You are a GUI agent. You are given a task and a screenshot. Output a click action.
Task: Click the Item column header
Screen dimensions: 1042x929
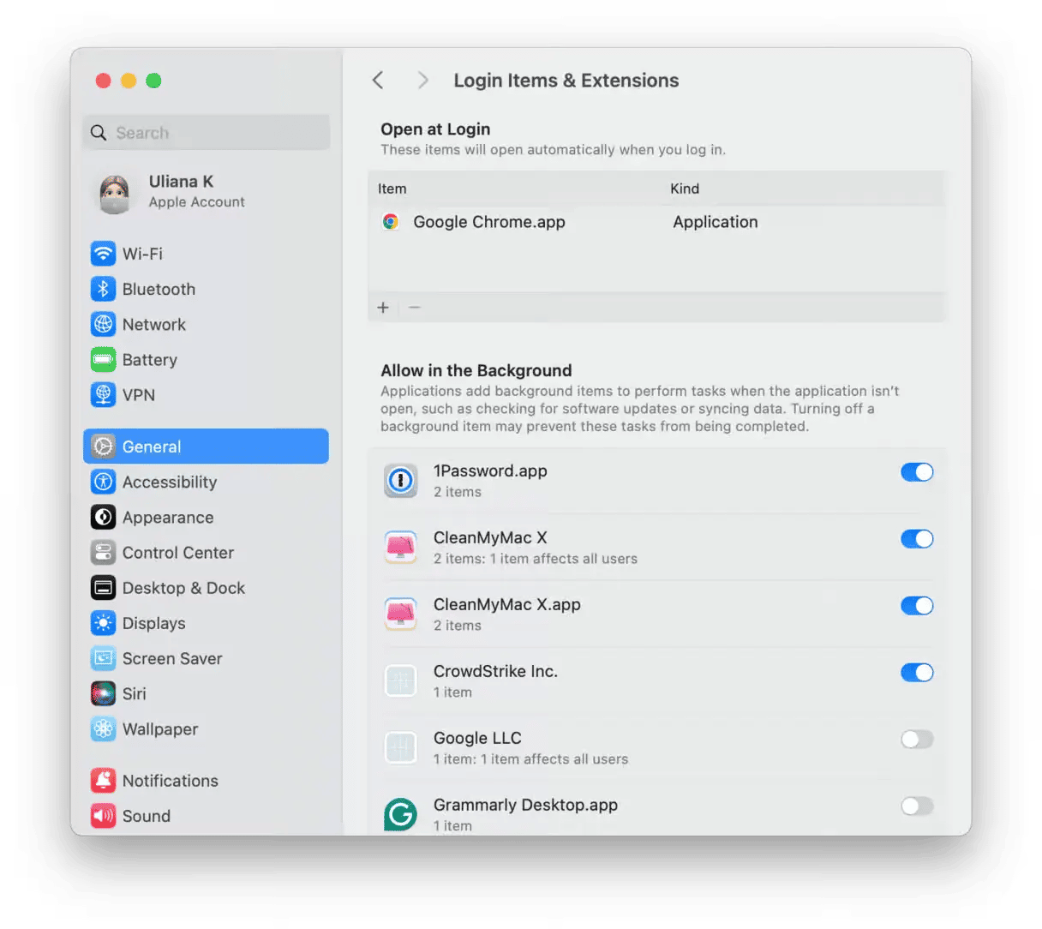click(x=392, y=189)
